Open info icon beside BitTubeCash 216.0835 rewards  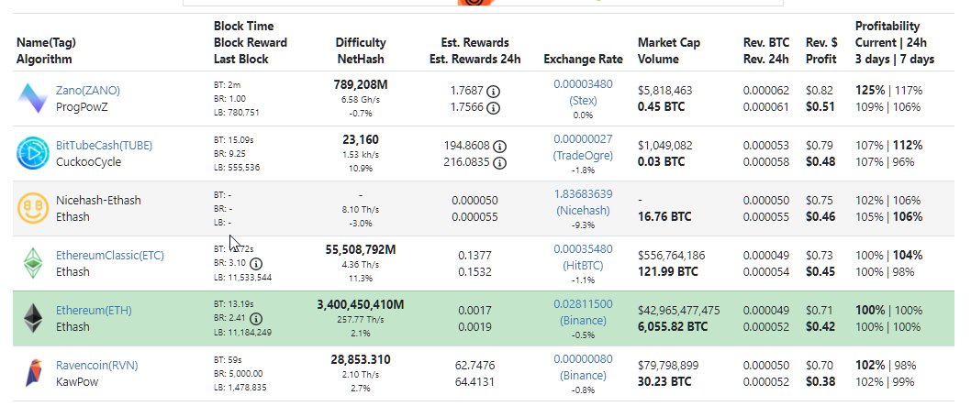[x=500, y=163]
